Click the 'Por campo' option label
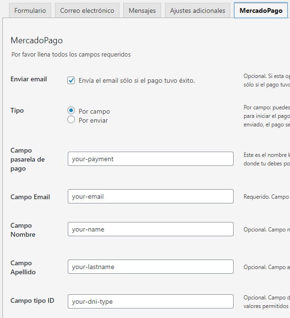Screen dimensions: 290x318 pyautogui.click(x=94, y=111)
